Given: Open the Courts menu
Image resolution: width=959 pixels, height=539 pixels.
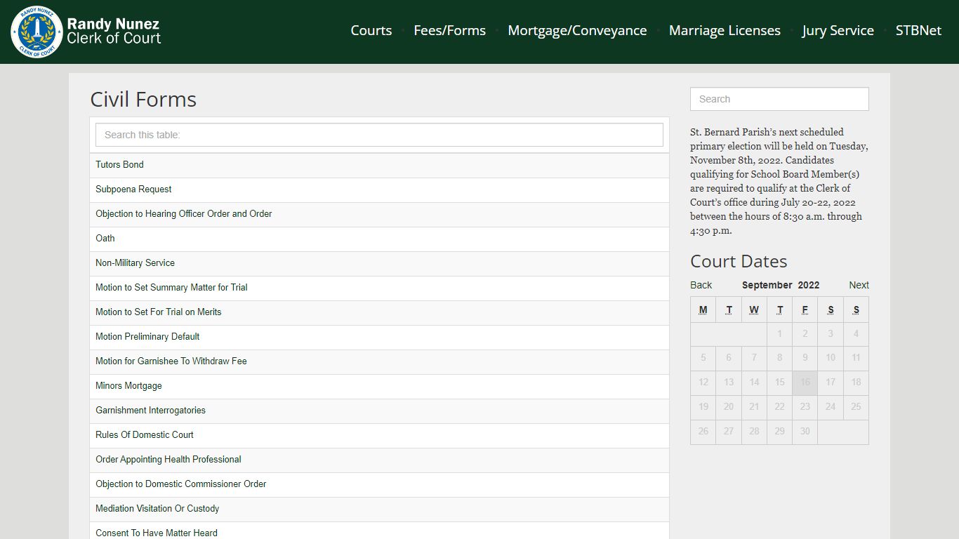Looking at the screenshot, I should [371, 31].
